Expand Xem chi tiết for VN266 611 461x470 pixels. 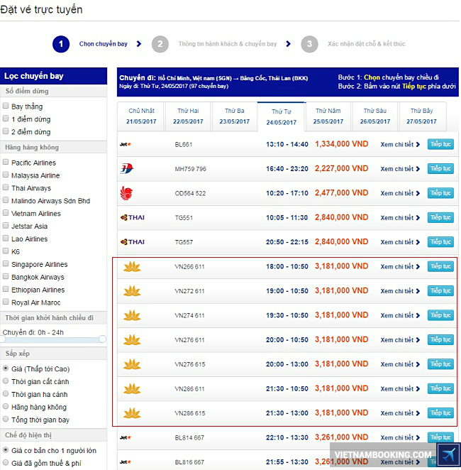[400, 266]
